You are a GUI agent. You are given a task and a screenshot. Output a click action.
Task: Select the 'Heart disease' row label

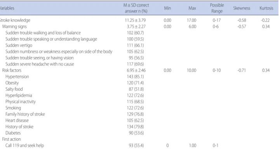(17, 121)
